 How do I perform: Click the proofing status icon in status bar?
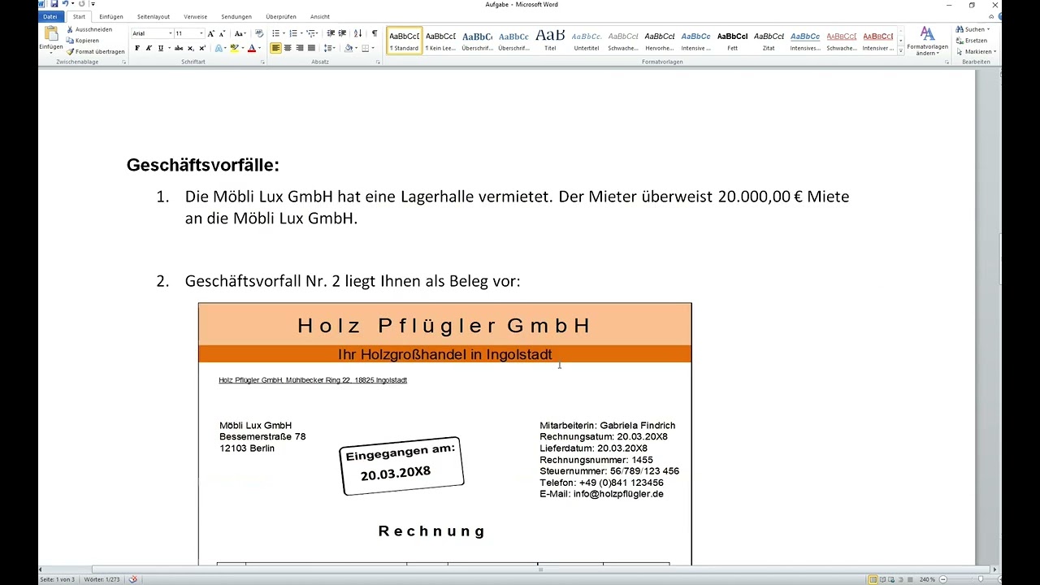pyautogui.click(x=132, y=579)
